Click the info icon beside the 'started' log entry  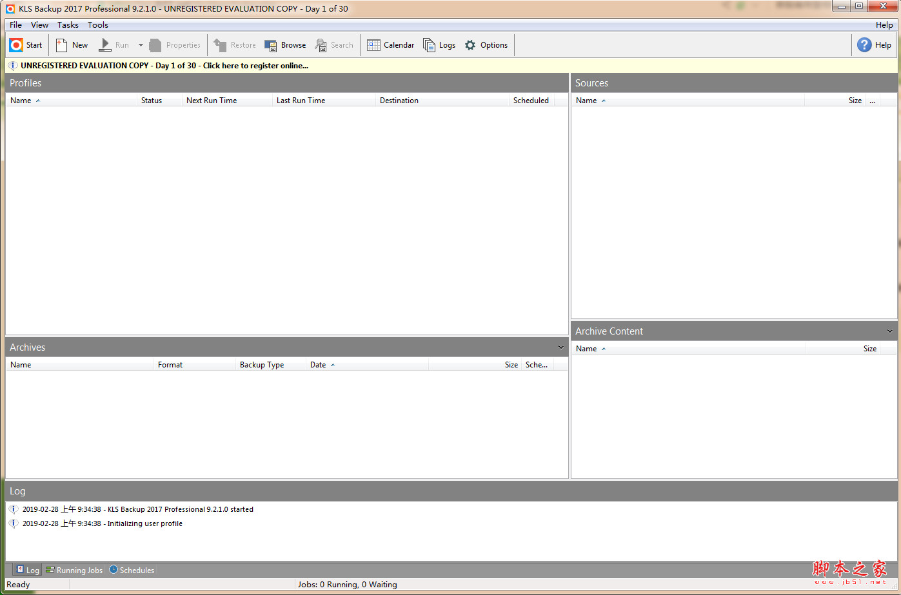click(13, 509)
